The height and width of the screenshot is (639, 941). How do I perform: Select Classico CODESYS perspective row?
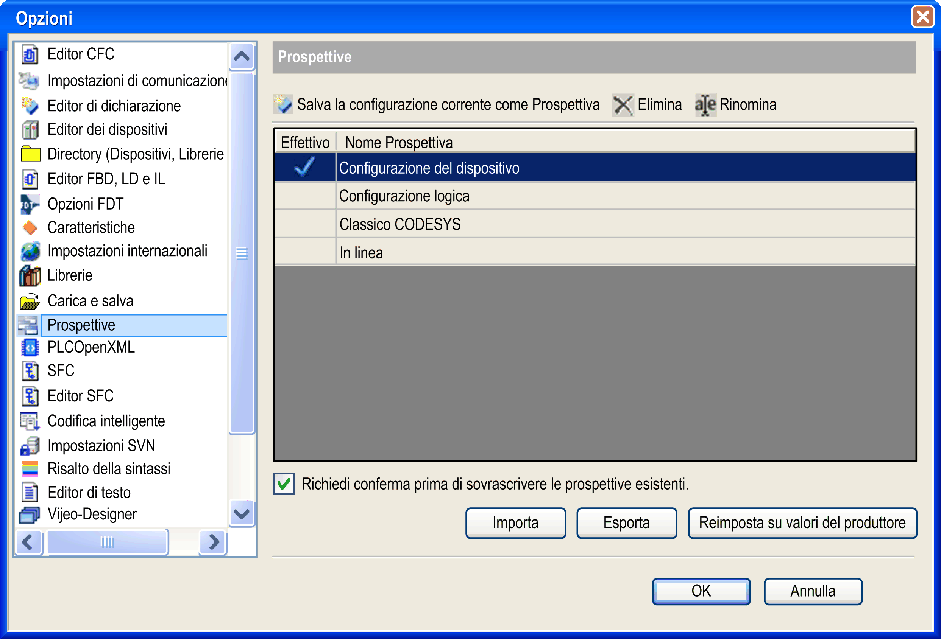tap(399, 224)
